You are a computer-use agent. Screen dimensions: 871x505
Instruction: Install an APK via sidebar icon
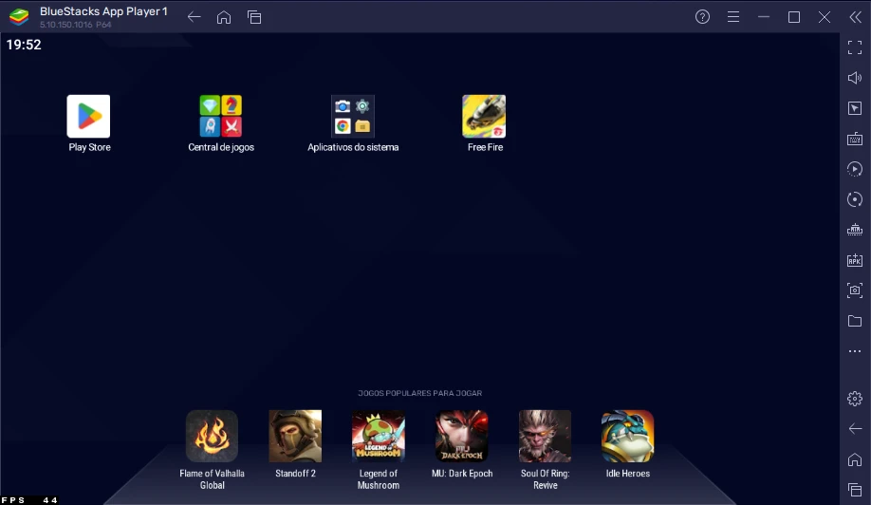tap(855, 260)
